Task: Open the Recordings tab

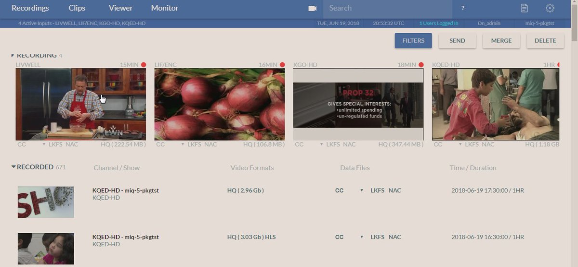Action: [30, 8]
